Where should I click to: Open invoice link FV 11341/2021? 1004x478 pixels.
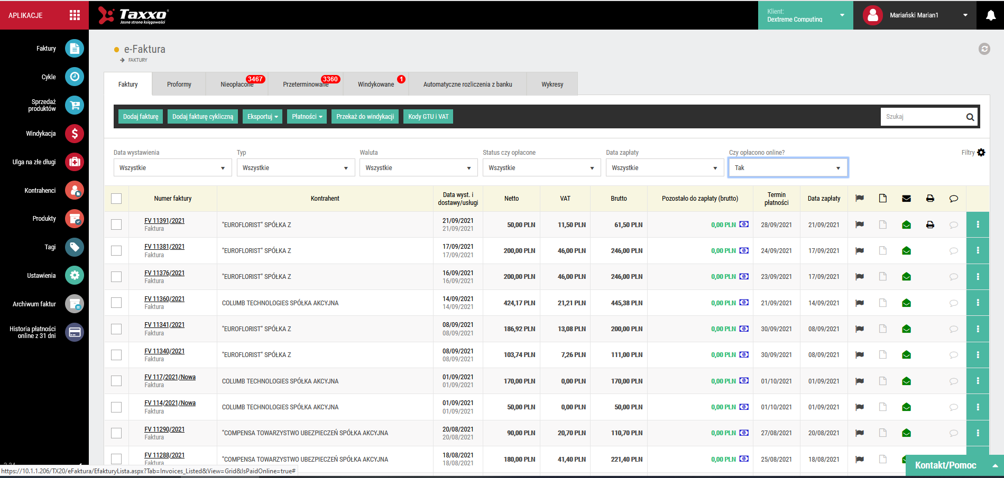[164, 325]
